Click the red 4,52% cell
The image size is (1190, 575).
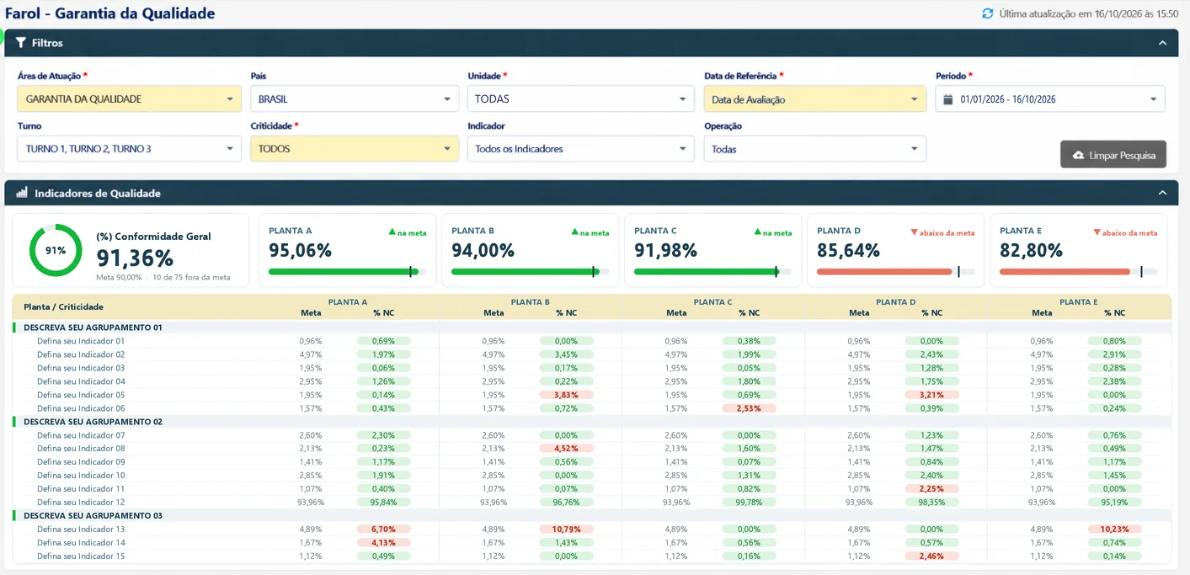pyautogui.click(x=566, y=449)
